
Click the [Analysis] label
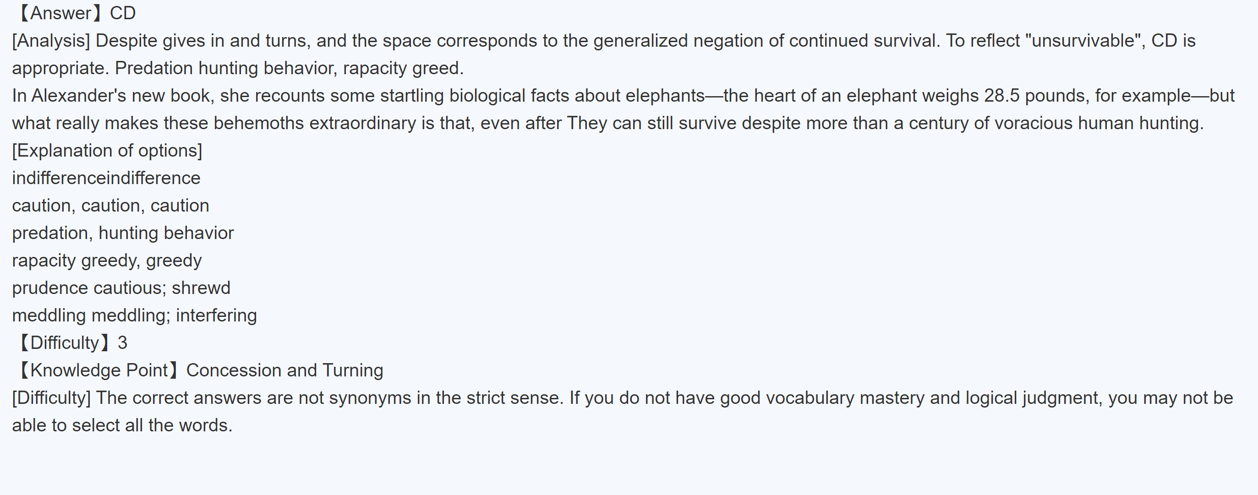click(x=51, y=40)
